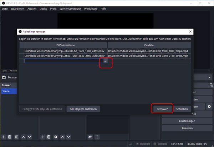214x147 pixels.
Task: Move source down with arrow icon
Action: [x=68, y=137]
